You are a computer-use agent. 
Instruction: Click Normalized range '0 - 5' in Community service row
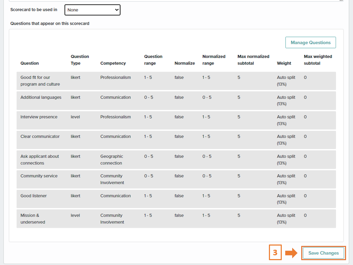tap(207, 176)
